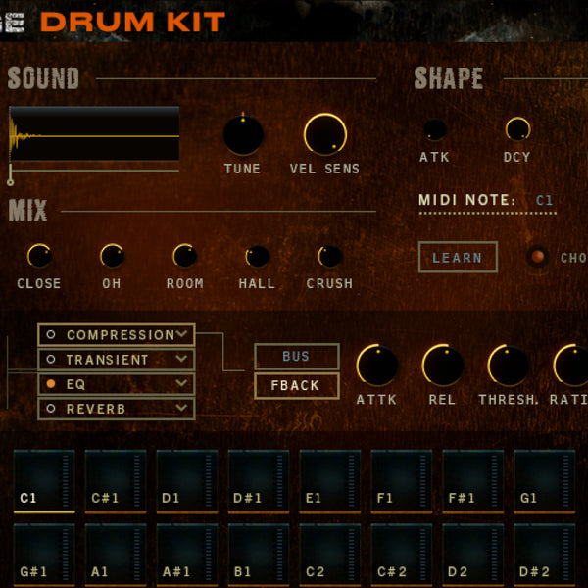Image resolution: width=588 pixels, height=588 pixels.
Task: Select BUS compressor mode
Action: click(x=297, y=356)
